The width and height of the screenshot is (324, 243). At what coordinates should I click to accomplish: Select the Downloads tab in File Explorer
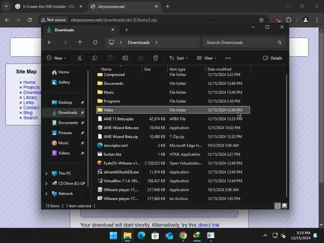pos(81,30)
